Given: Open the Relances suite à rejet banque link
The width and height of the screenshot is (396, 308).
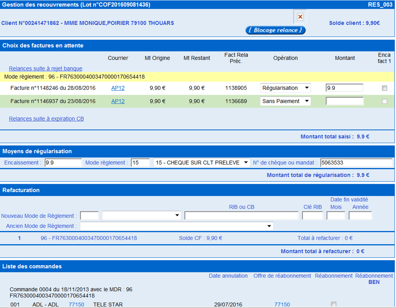Looking at the screenshot, I should click(x=46, y=69).
